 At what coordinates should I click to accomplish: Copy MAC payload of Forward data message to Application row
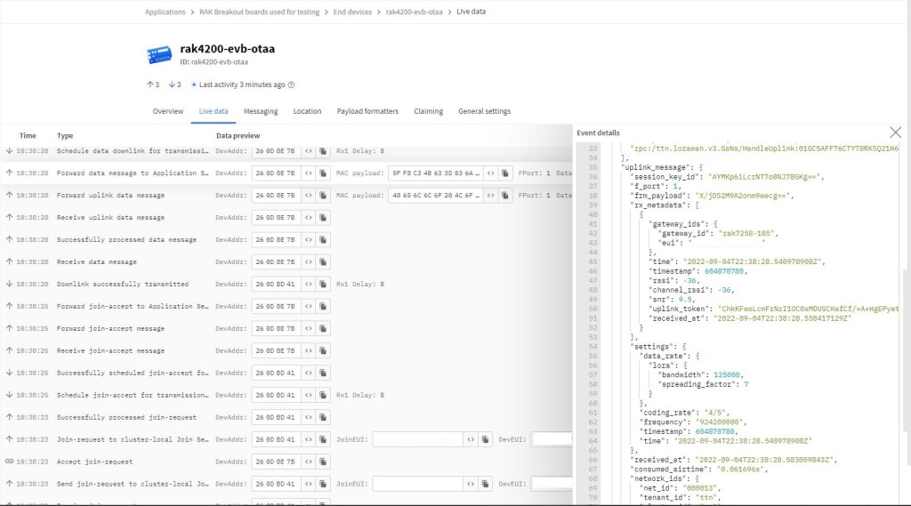(x=504, y=173)
